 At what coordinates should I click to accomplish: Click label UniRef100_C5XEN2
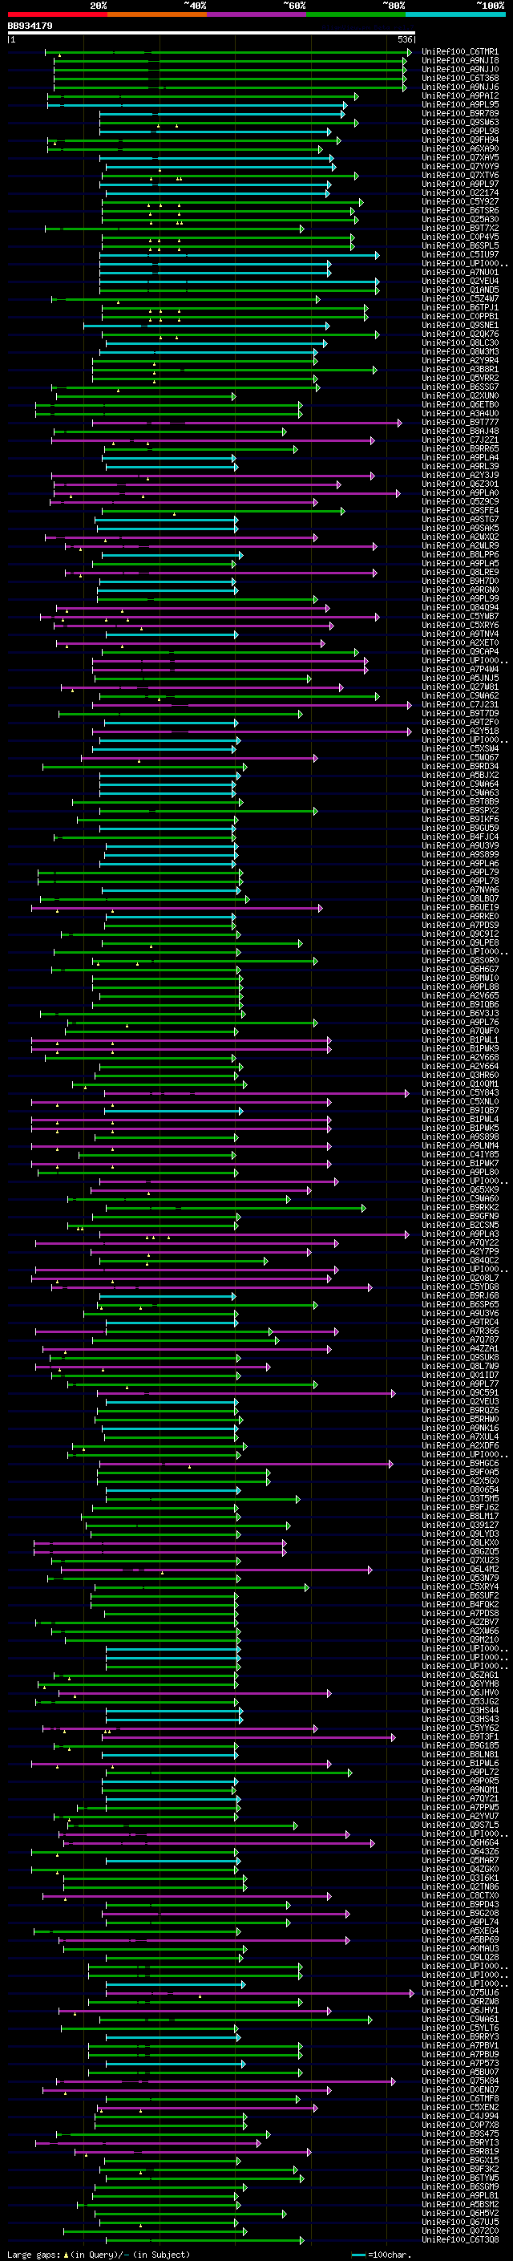pyautogui.click(x=460, y=2107)
